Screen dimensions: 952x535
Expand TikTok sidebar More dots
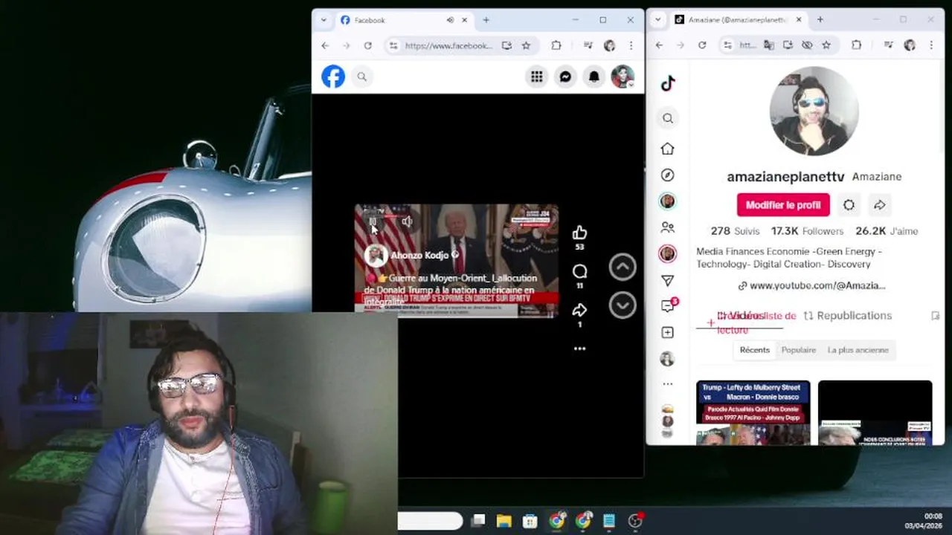tap(668, 384)
